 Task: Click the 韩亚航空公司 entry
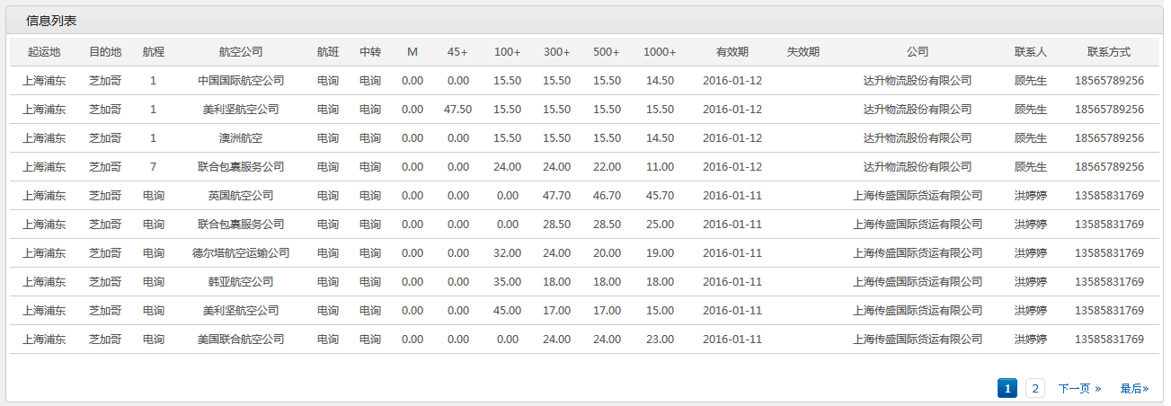(x=241, y=282)
